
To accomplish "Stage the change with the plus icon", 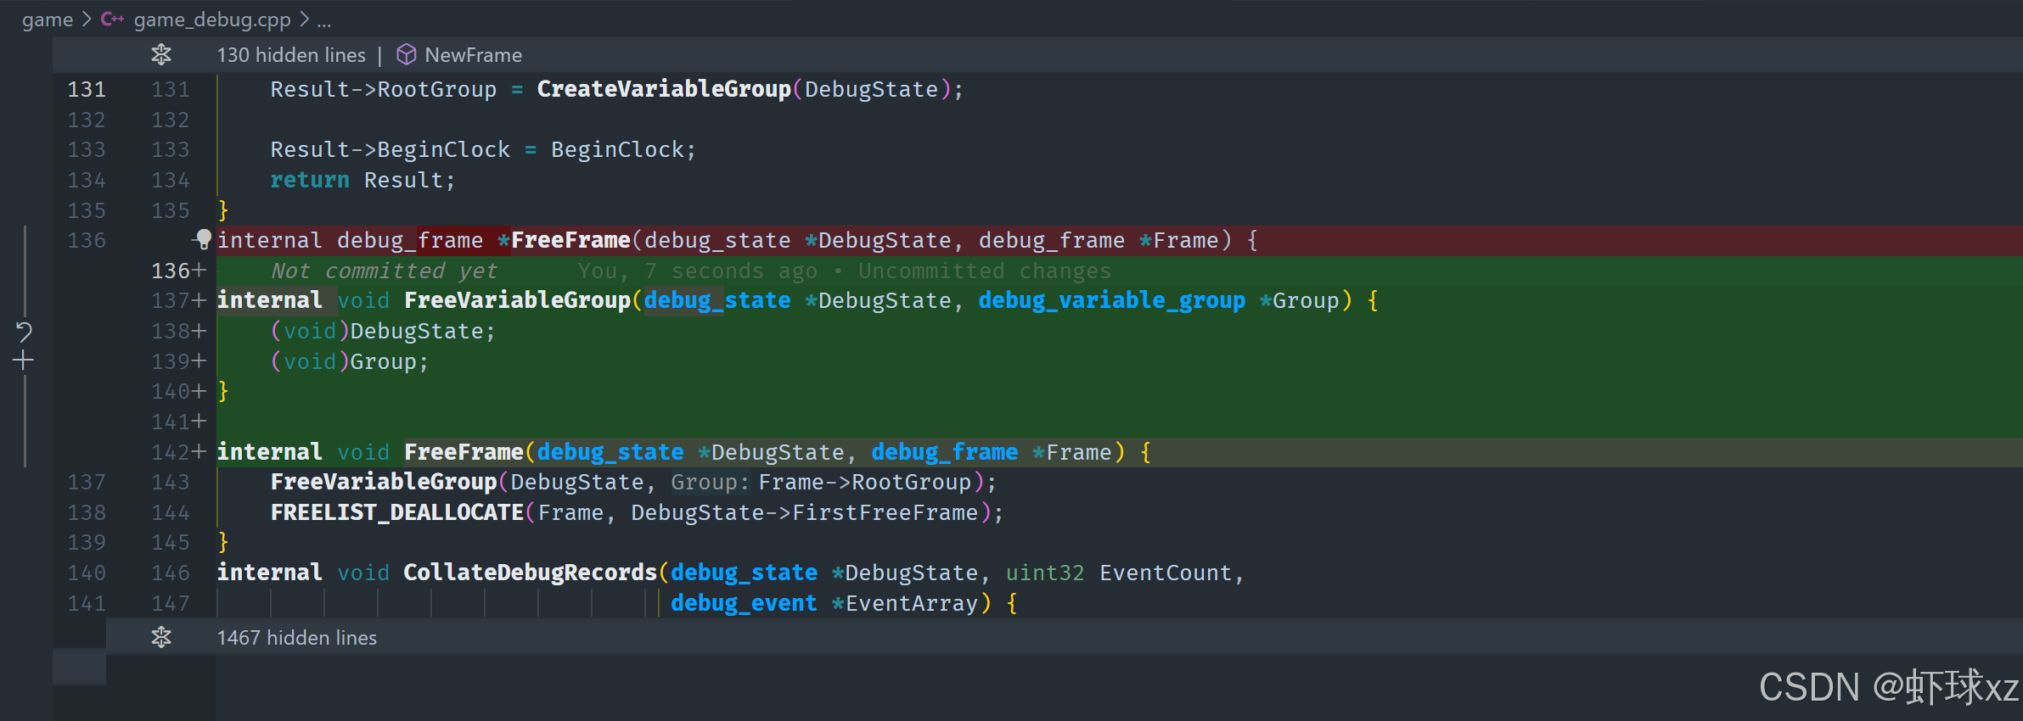I will tap(24, 361).
